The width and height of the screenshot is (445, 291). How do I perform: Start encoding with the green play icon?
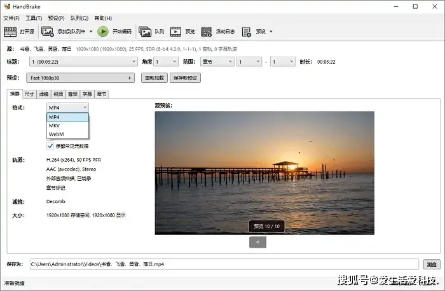pyautogui.click(x=103, y=32)
